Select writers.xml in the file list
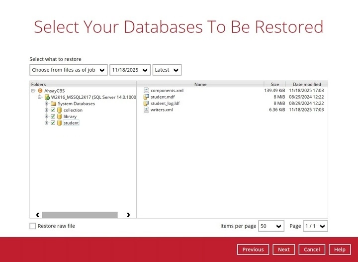The width and height of the screenshot is (358, 262). (162, 110)
